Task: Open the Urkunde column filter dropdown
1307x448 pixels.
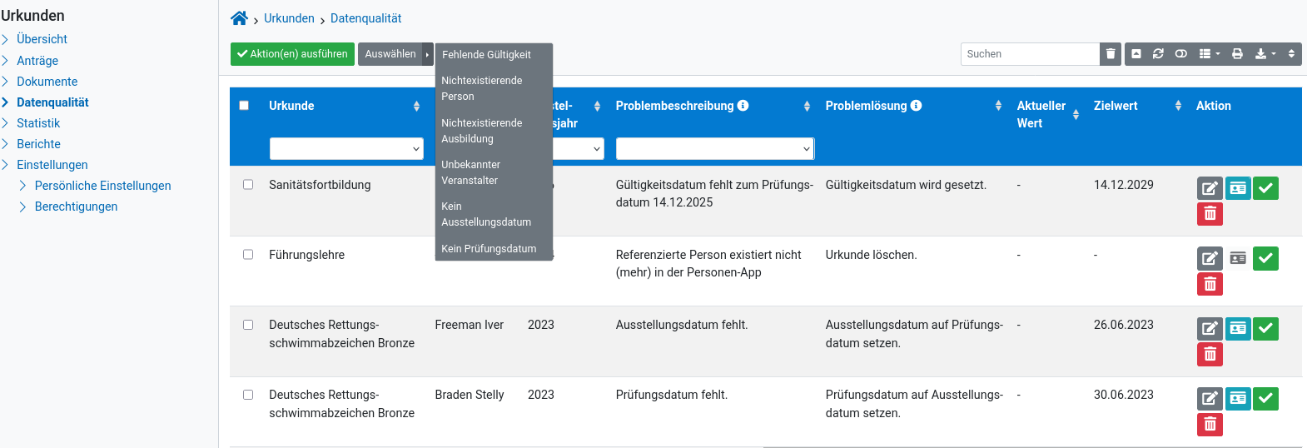Action: click(346, 149)
